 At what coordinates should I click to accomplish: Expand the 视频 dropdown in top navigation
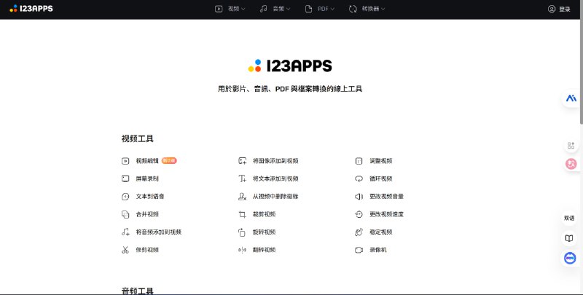point(230,9)
